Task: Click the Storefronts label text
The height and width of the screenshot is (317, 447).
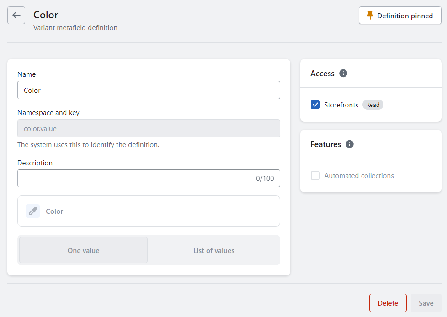Action: [x=341, y=105]
